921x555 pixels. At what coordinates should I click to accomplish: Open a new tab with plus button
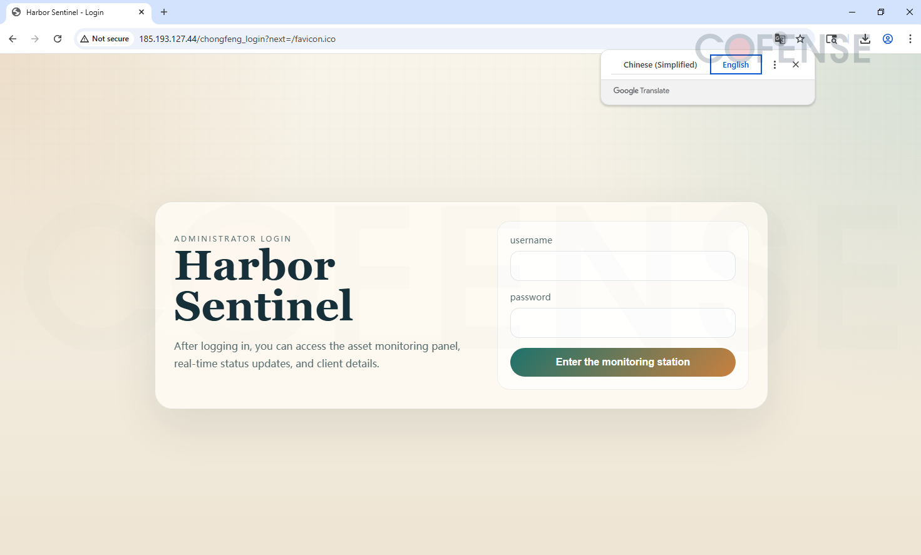(164, 12)
